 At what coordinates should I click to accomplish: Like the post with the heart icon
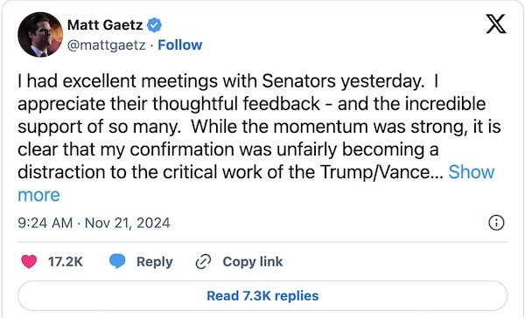point(29,261)
